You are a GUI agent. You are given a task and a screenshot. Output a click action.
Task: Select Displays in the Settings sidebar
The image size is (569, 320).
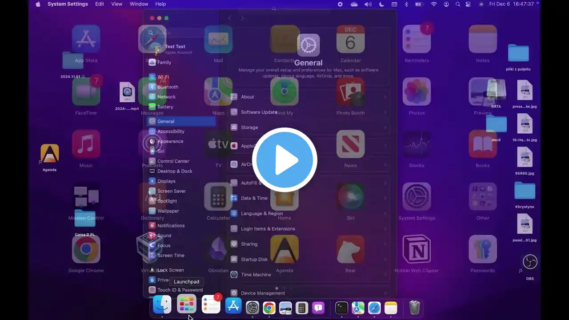pos(181,181)
